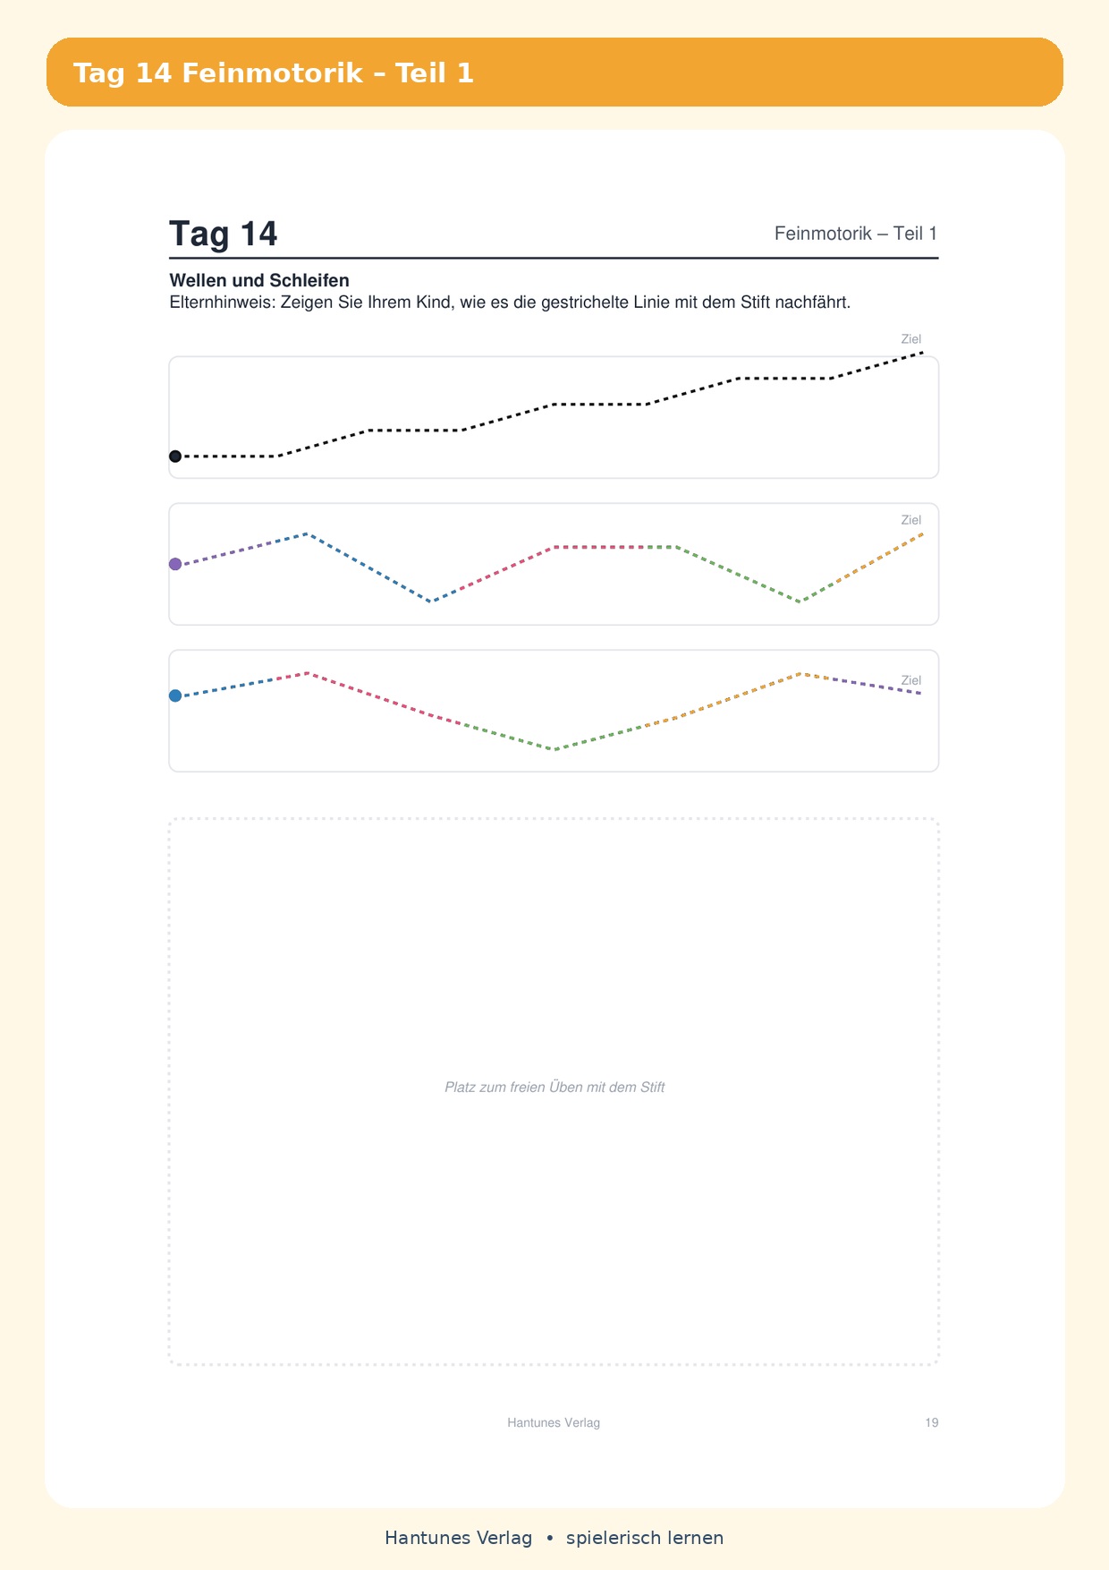This screenshot has height=1570, width=1109.
Task: Click the free practice placeholder text
Action: pos(554,1088)
